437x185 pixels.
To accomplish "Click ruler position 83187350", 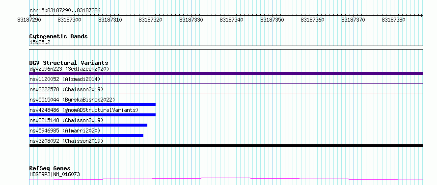I will [273, 20].
